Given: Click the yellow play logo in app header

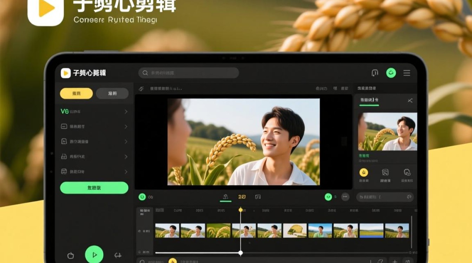Looking at the screenshot, I should pos(66,73).
